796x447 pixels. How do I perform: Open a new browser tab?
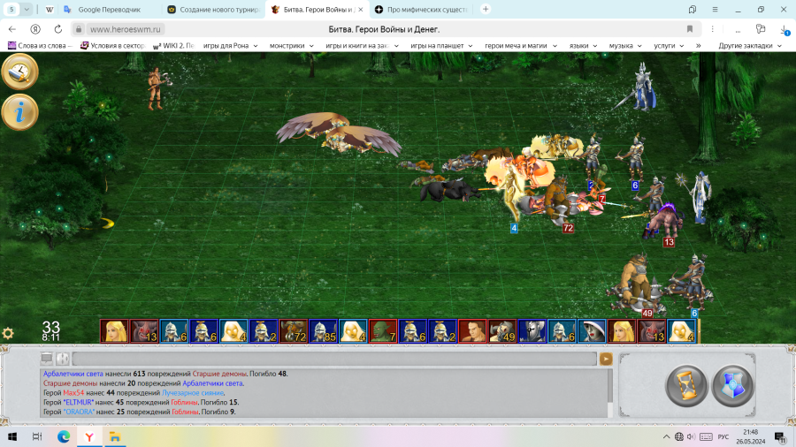click(x=486, y=9)
